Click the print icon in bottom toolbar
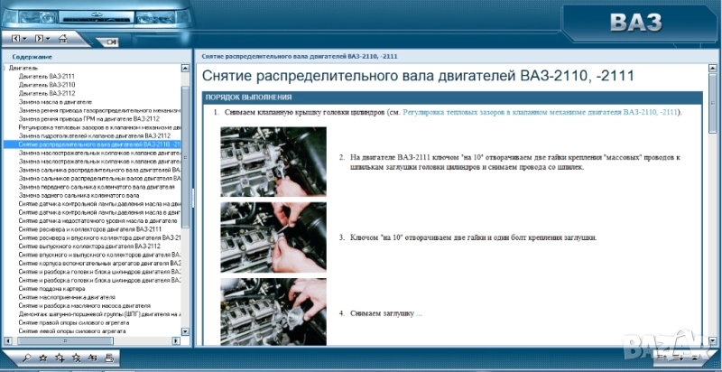722x372 pixels. click(x=108, y=358)
